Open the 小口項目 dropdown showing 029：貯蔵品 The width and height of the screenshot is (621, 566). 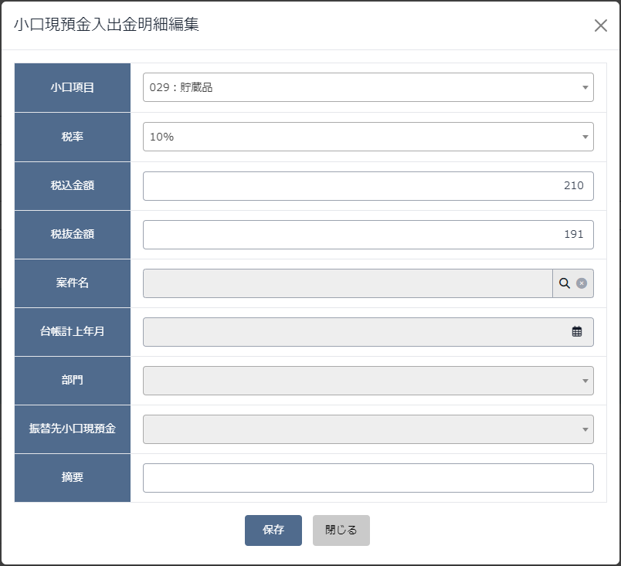point(368,87)
